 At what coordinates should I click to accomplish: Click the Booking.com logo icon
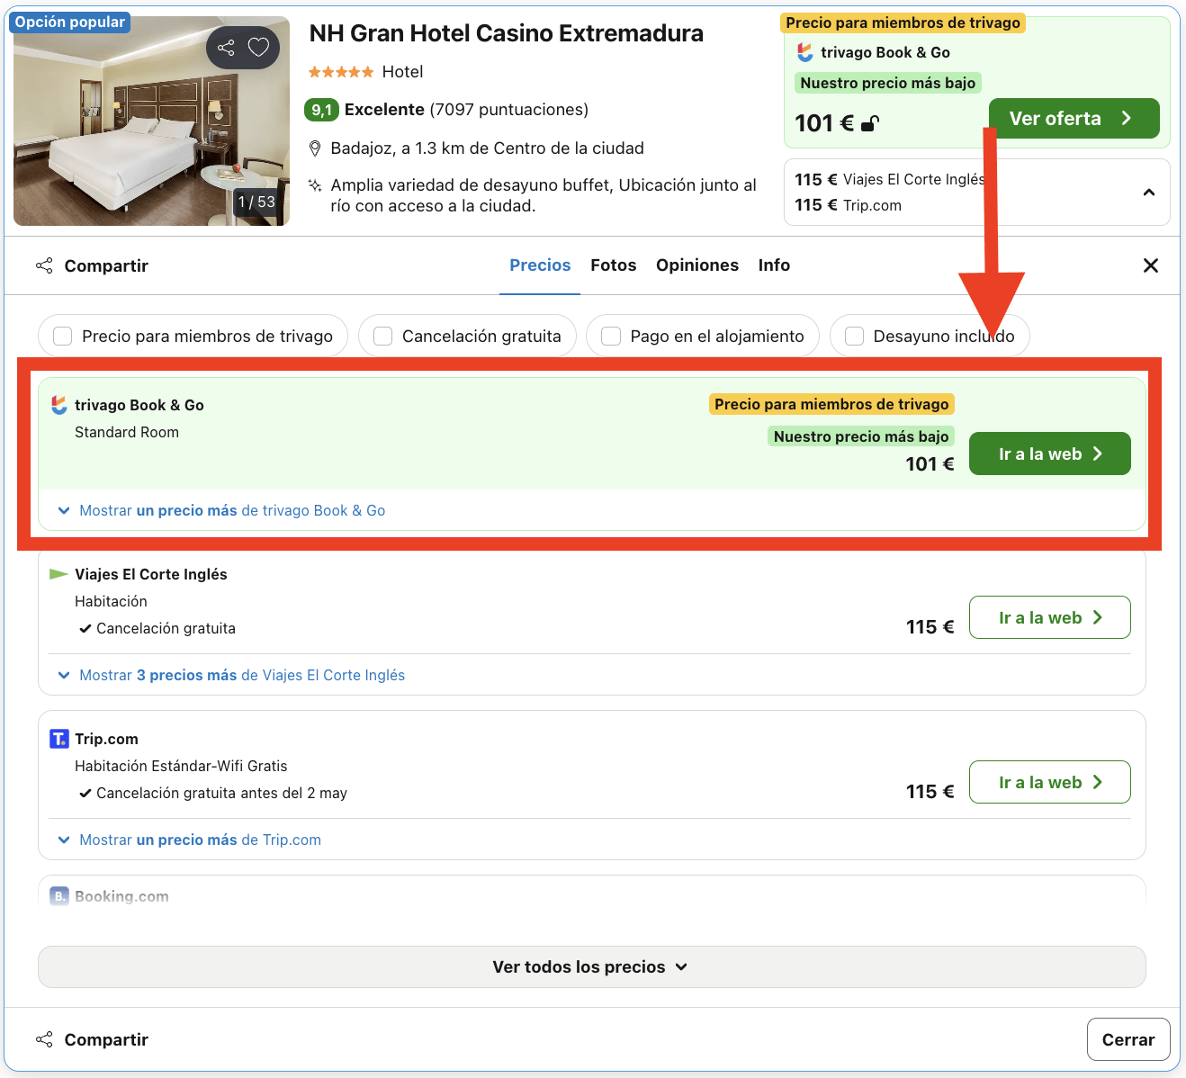click(58, 895)
